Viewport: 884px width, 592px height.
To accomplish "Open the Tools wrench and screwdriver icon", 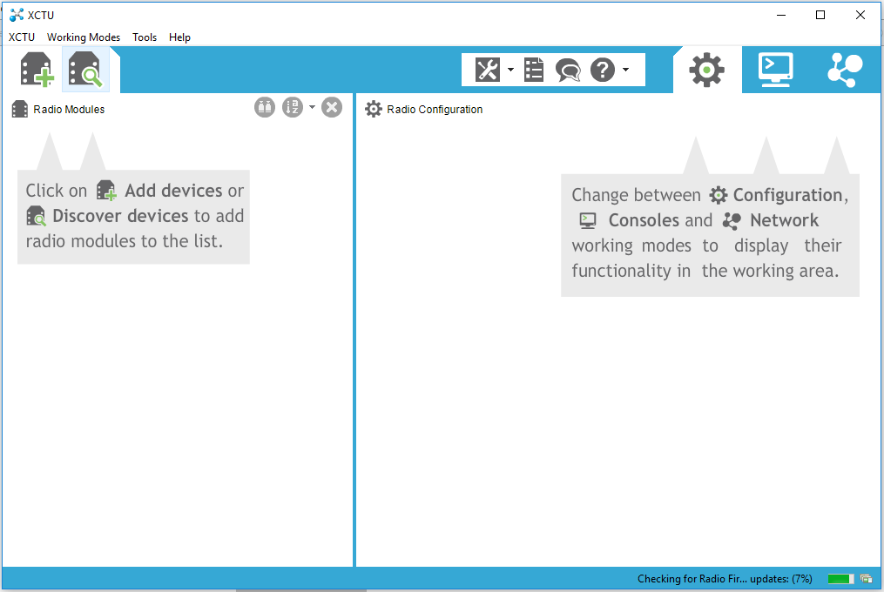I will pos(487,70).
